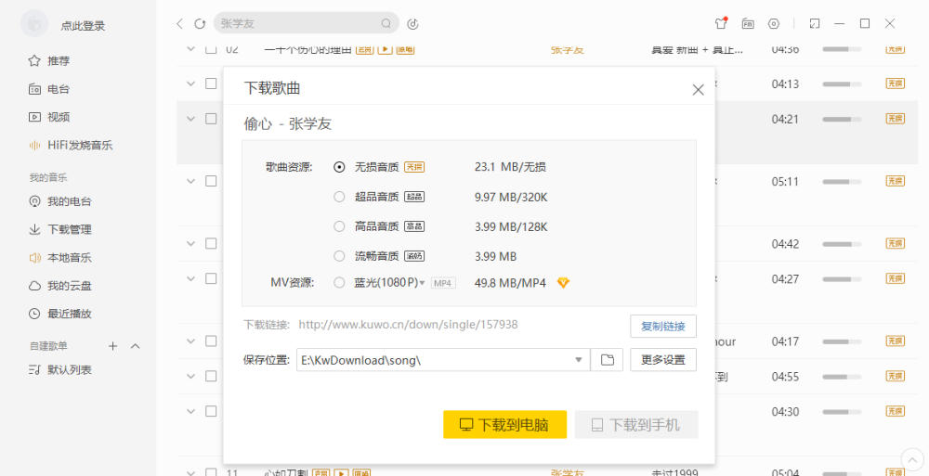Click popularity bar on 05:11 row

pyautogui.click(x=842, y=181)
